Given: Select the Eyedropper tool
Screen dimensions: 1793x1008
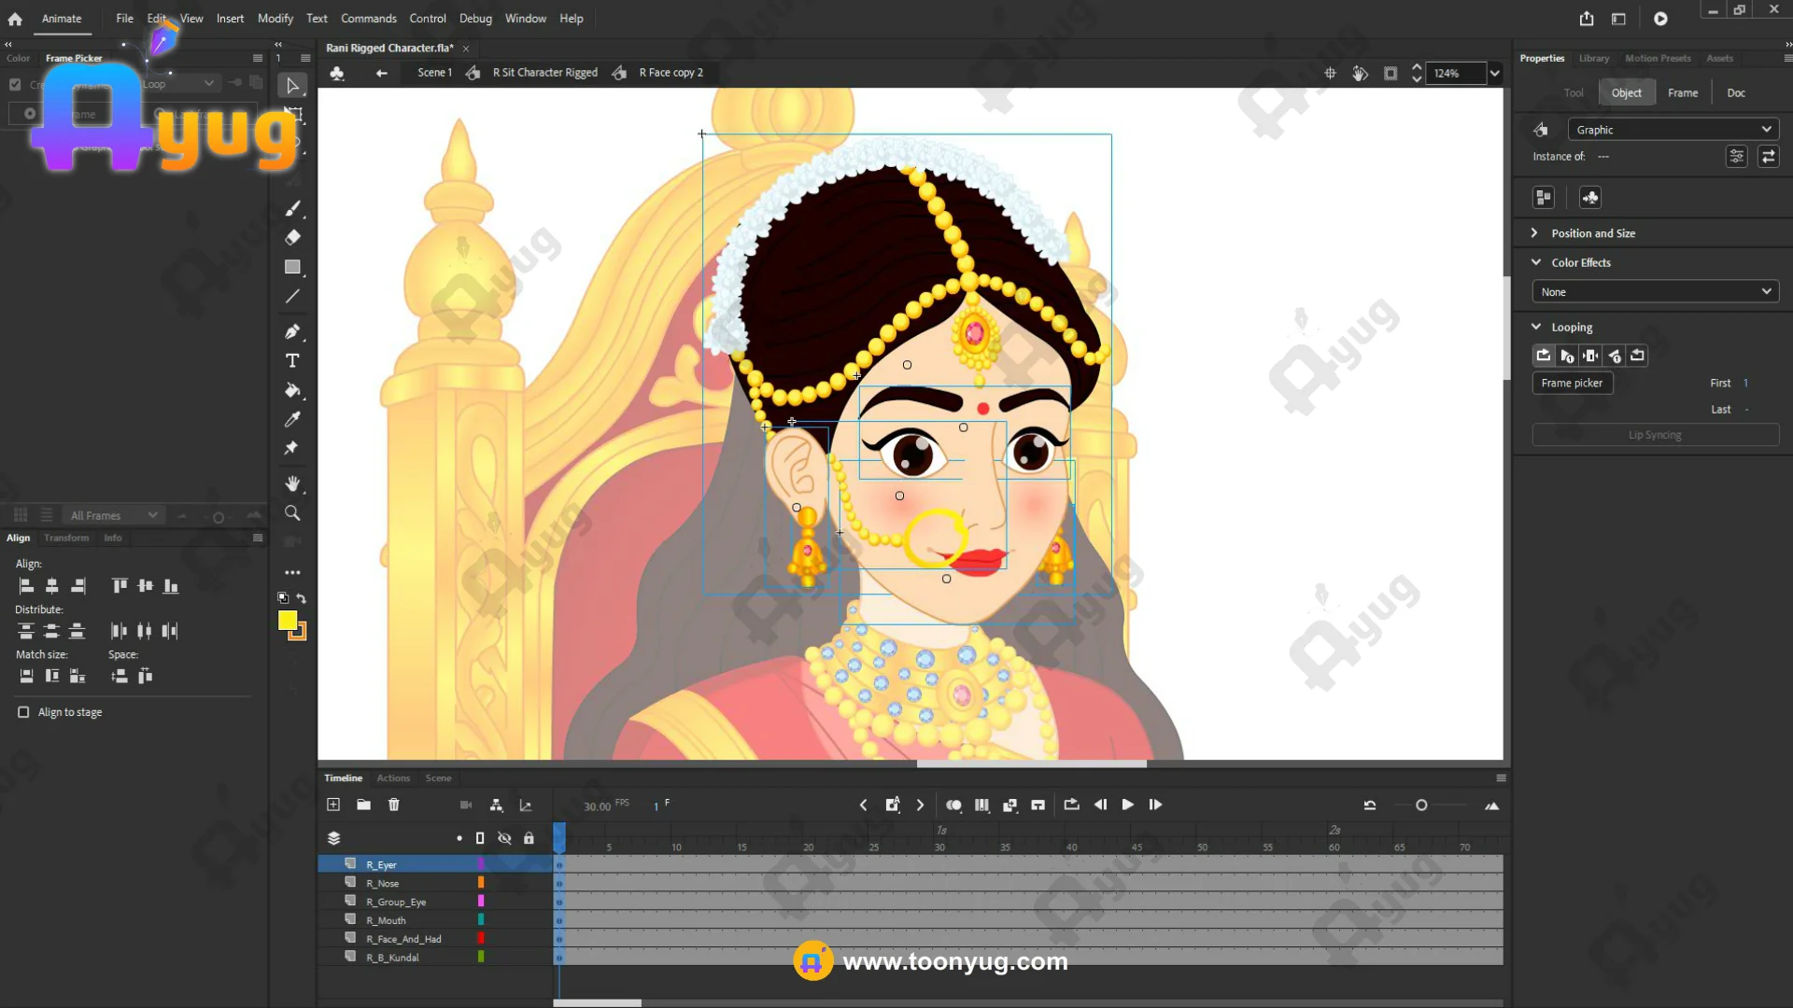Looking at the screenshot, I should coord(292,419).
